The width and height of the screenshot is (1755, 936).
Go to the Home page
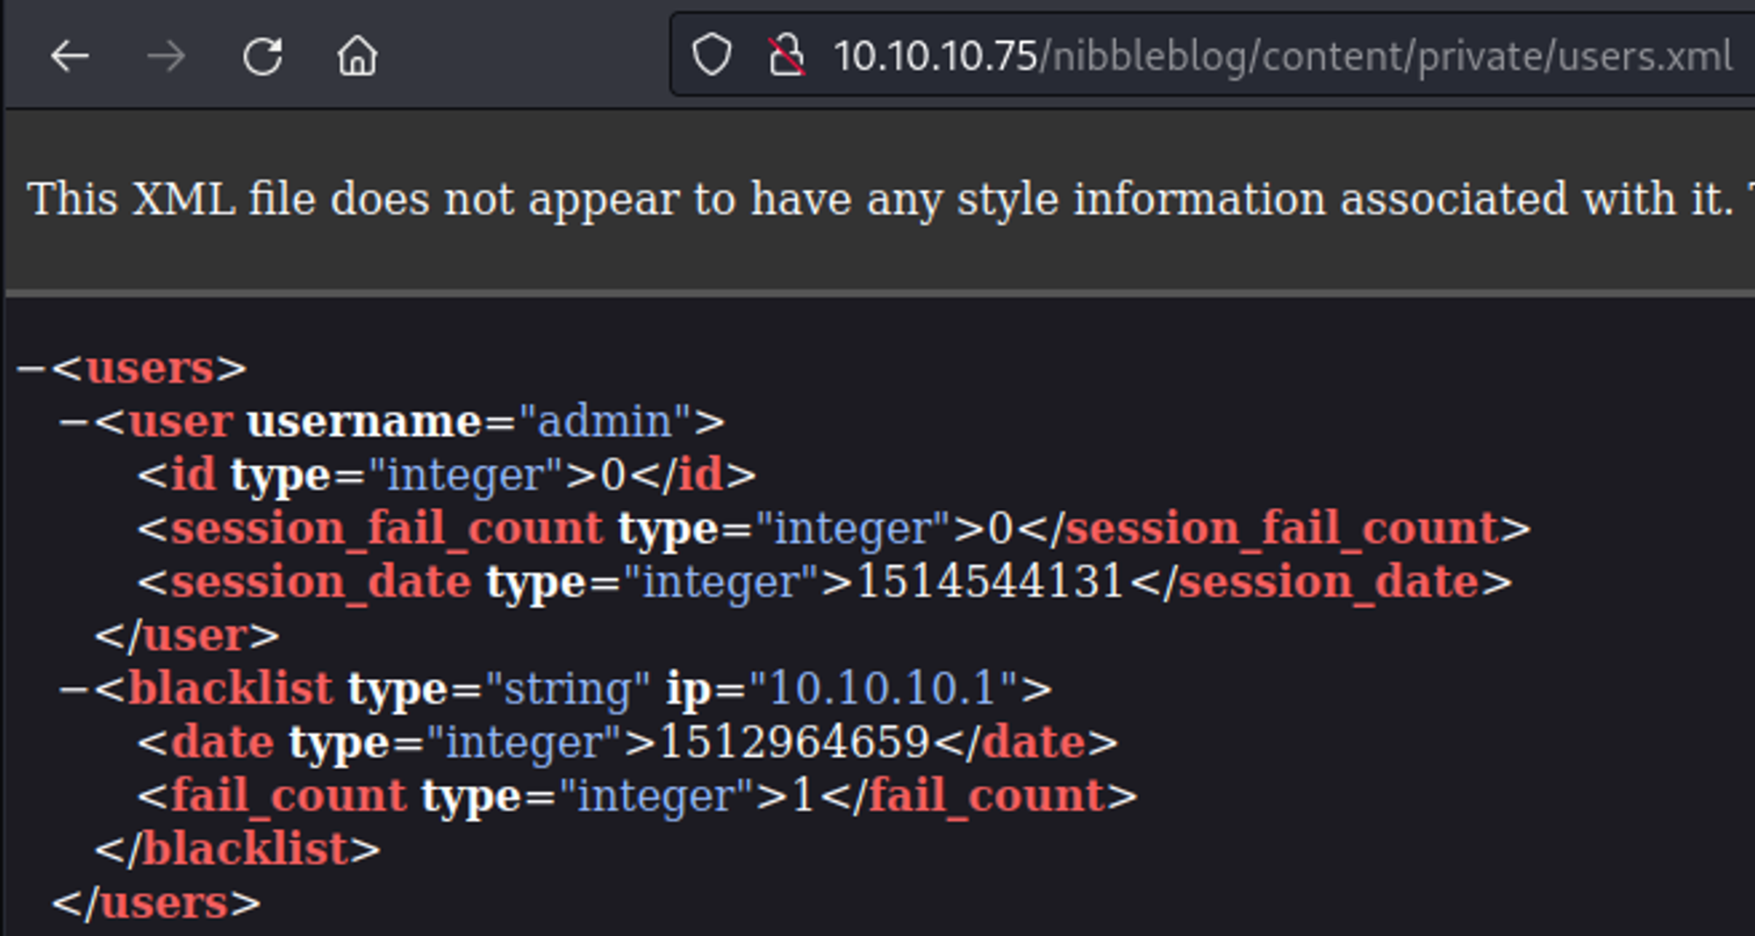click(357, 57)
